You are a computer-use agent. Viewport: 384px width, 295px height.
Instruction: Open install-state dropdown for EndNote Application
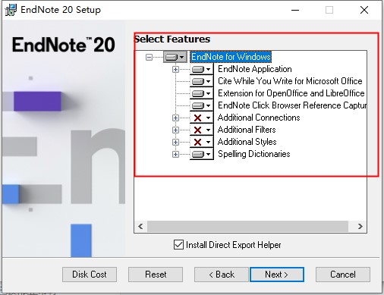point(202,69)
